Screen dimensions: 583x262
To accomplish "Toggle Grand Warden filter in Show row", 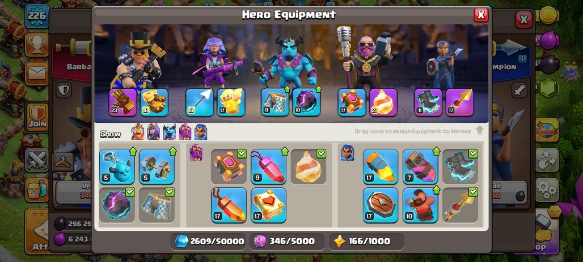I will tap(185, 132).
